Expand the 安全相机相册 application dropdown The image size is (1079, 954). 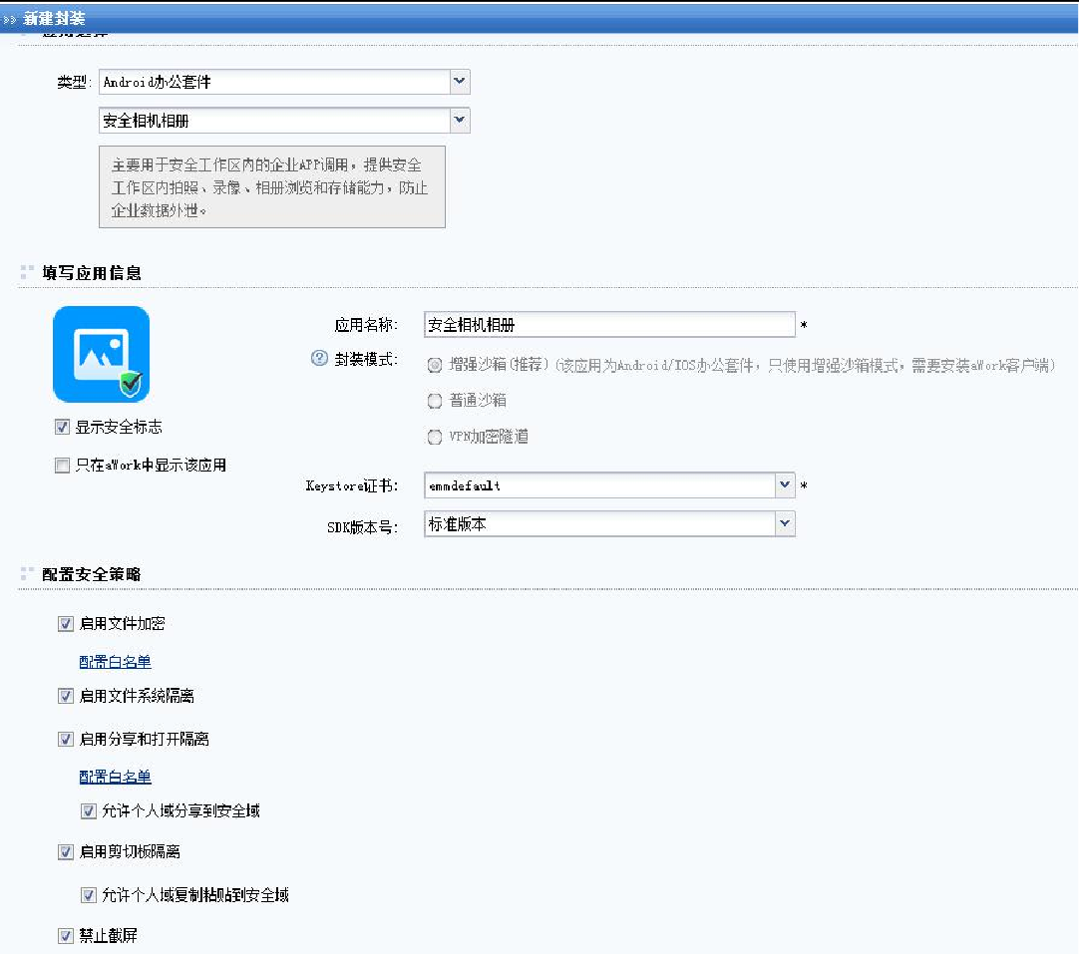tap(459, 121)
